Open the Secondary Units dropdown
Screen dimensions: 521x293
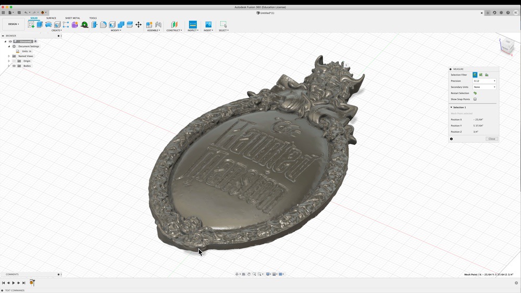point(485,87)
